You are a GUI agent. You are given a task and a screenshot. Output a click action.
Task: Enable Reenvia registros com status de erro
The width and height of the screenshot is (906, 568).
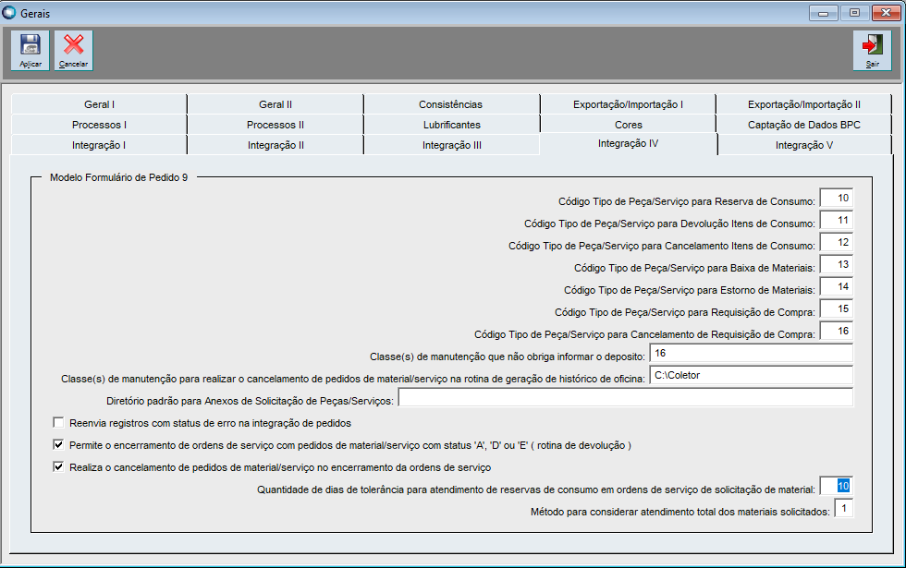(58, 423)
